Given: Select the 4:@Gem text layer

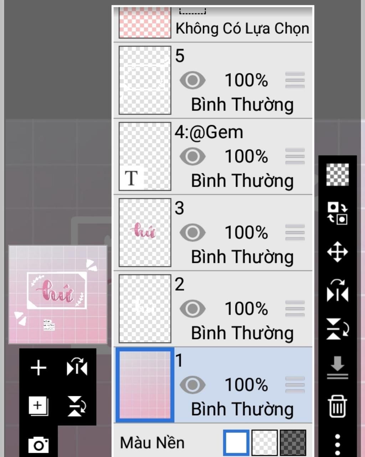Looking at the screenshot, I should pos(213,157).
